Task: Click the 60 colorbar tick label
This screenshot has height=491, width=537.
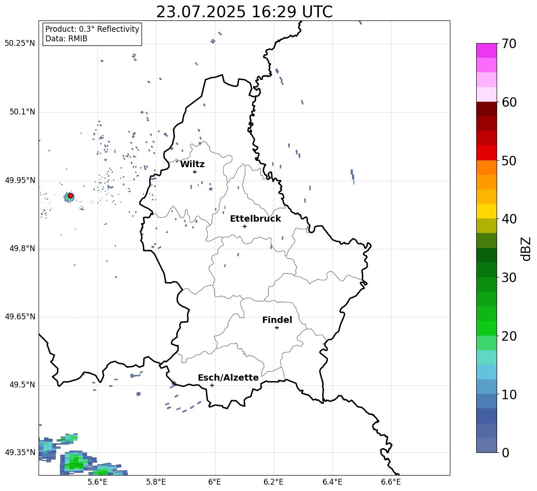Action: pos(509,102)
